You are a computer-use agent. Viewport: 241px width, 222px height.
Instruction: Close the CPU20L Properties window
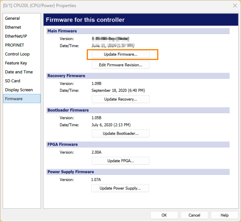click(235, 6)
